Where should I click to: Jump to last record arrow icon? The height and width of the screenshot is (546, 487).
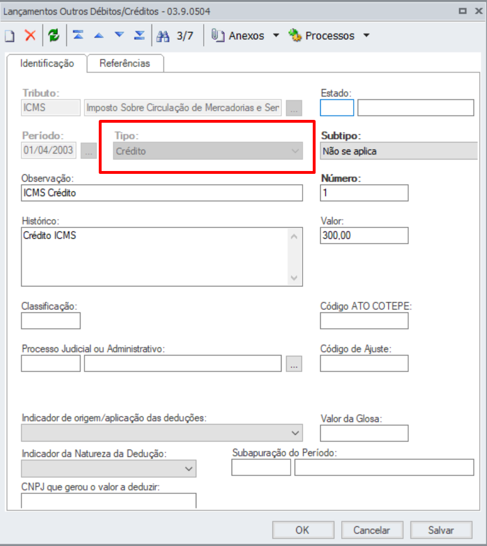140,35
